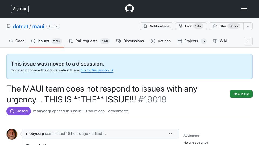This screenshot has width=259, height=145.
Task: Open the comment options ellipsis menu
Action: 171,134
